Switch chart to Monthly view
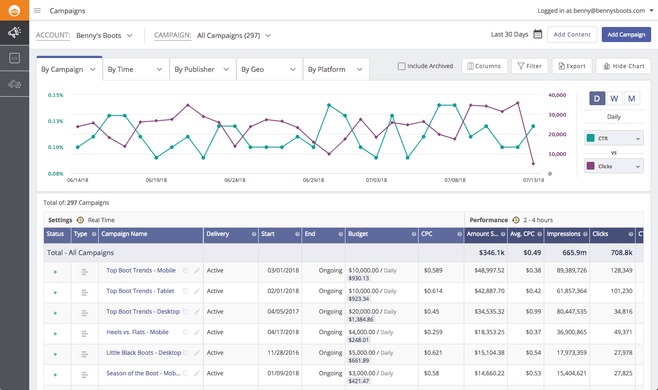Image resolution: width=658 pixels, height=390 pixels. (x=631, y=98)
